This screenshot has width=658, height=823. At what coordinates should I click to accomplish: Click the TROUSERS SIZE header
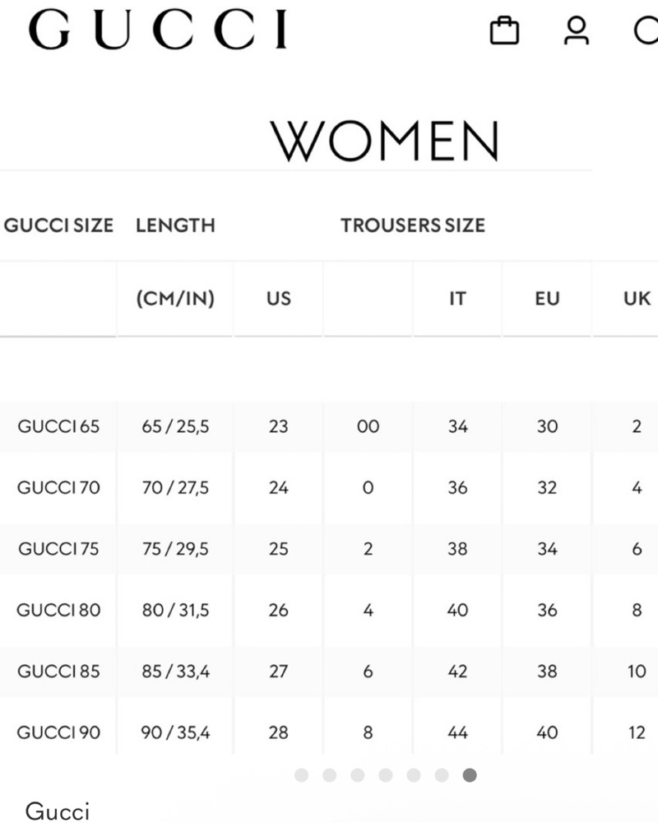coord(413,226)
